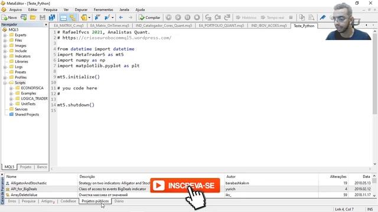Viewport: 378px width, 212px height.
Task: Navigate forward with the right arrow
Action: point(131,17)
